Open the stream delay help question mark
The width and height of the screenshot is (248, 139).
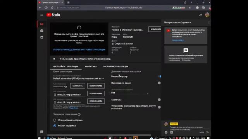[79, 114]
